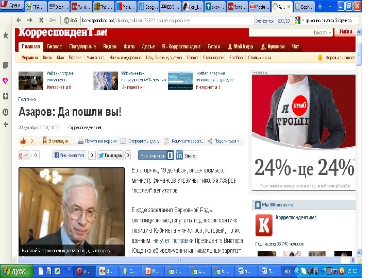Switch the RU keyboard language indicator
This screenshot has width=371, height=278.
point(287,271)
